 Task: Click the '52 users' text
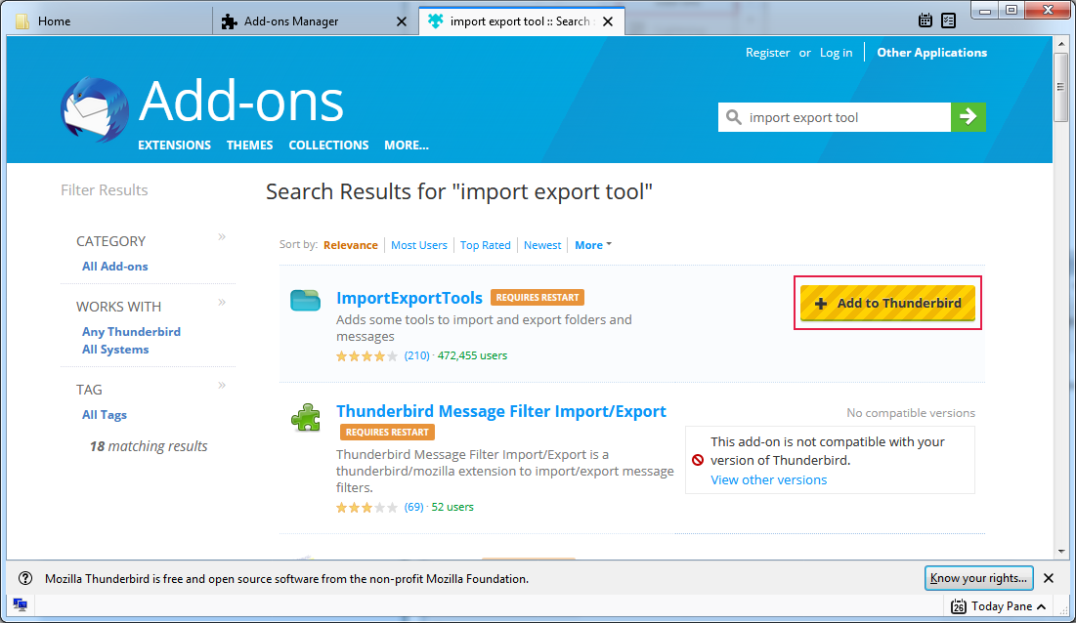tap(452, 507)
